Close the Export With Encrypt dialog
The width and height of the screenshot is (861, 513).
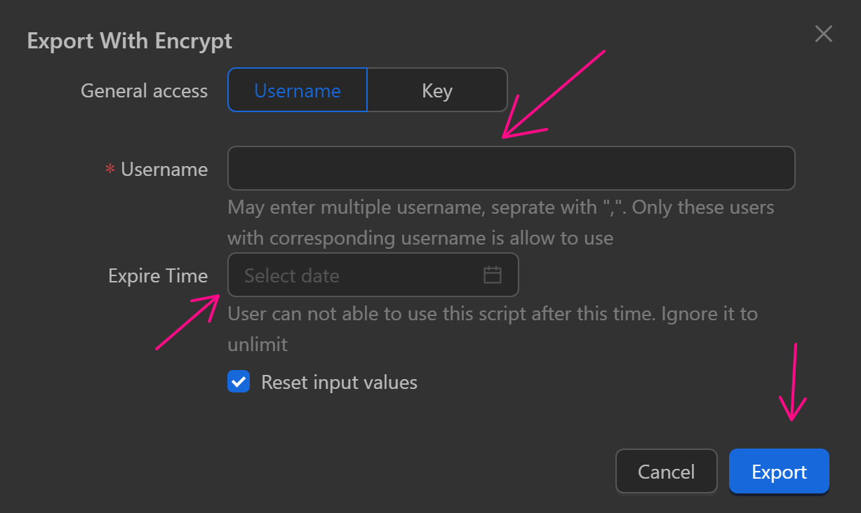click(823, 33)
